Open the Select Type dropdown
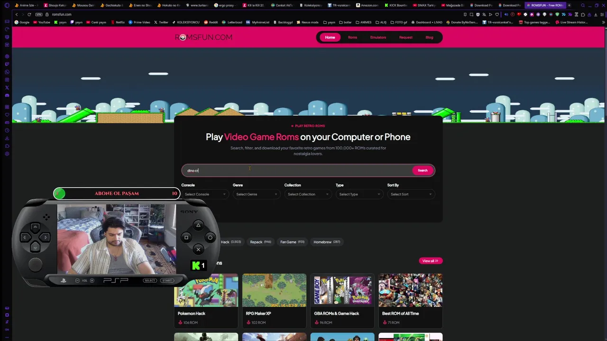607x341 pixels. click(x=359, y=194)
